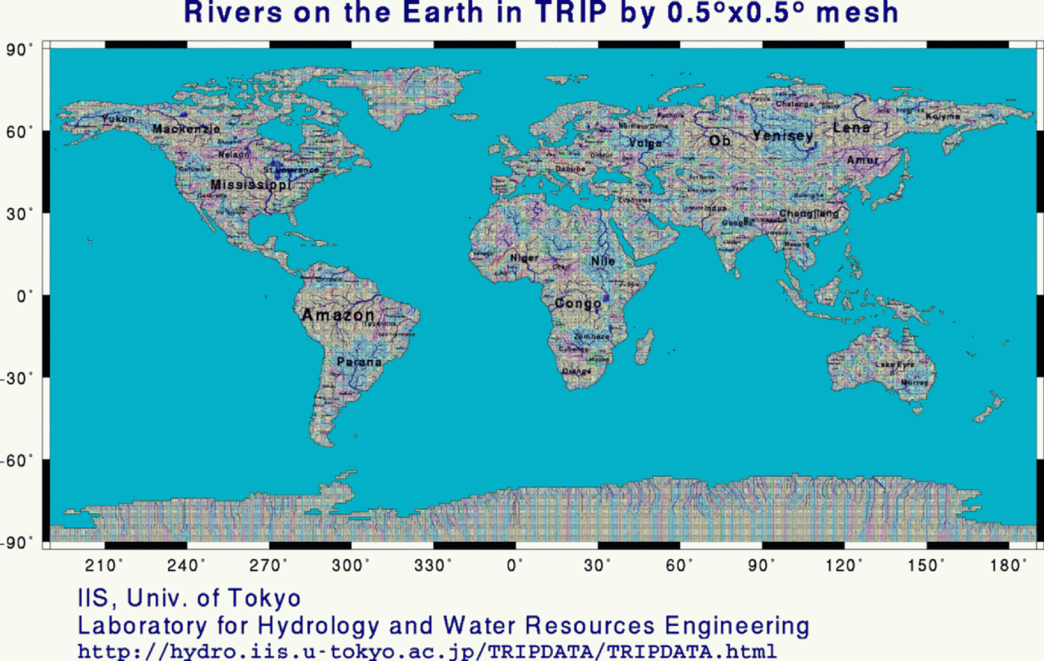Select the Congo river label
Screen dimensions: 1044x661
click(x=577, y=304)
